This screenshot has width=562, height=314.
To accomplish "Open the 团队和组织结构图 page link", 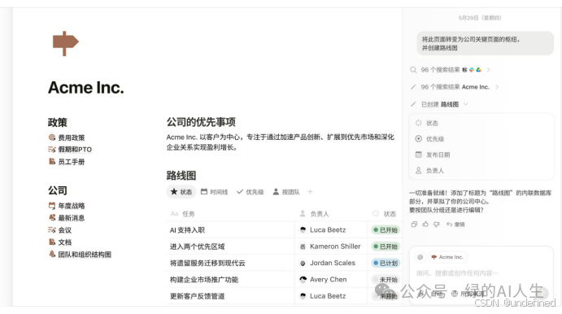I will click(80, 255).
